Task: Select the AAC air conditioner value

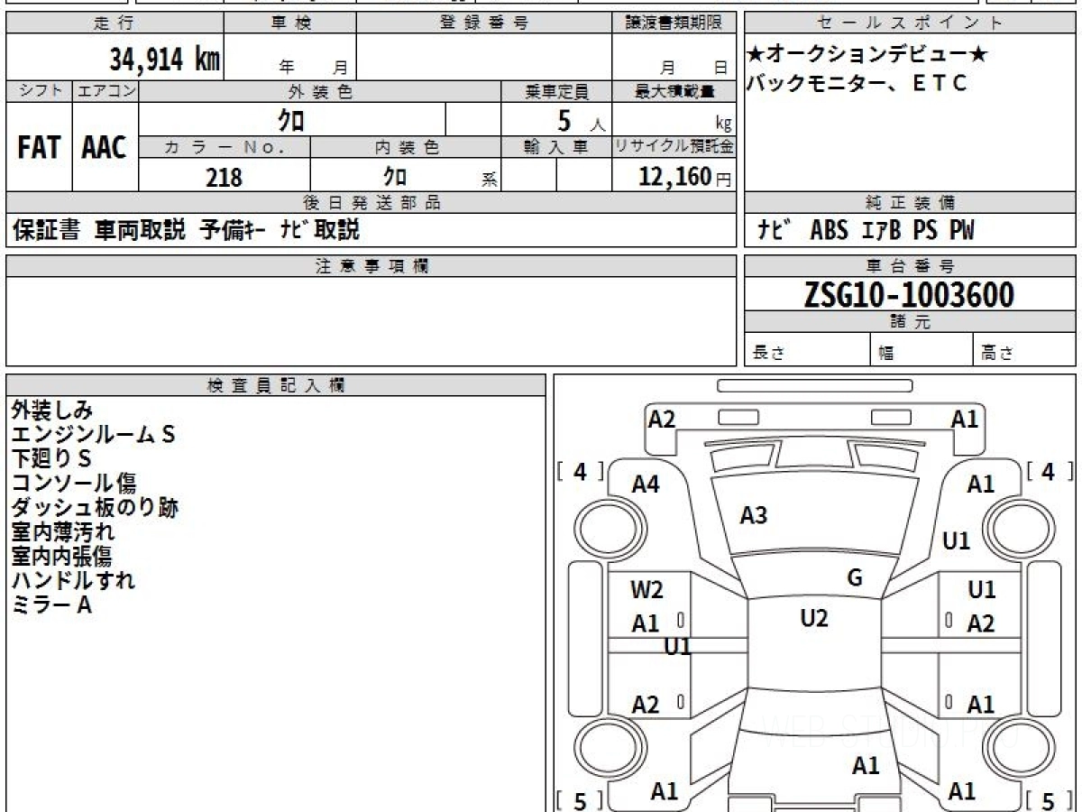Action: (105, 147)
